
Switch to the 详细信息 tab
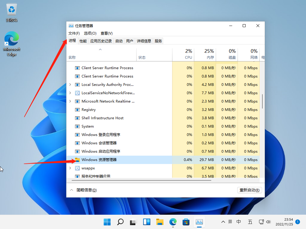(144, 41)
